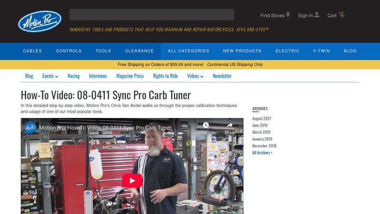
Task: Click the August 2021 archive link
Action: tap(261, 118)
